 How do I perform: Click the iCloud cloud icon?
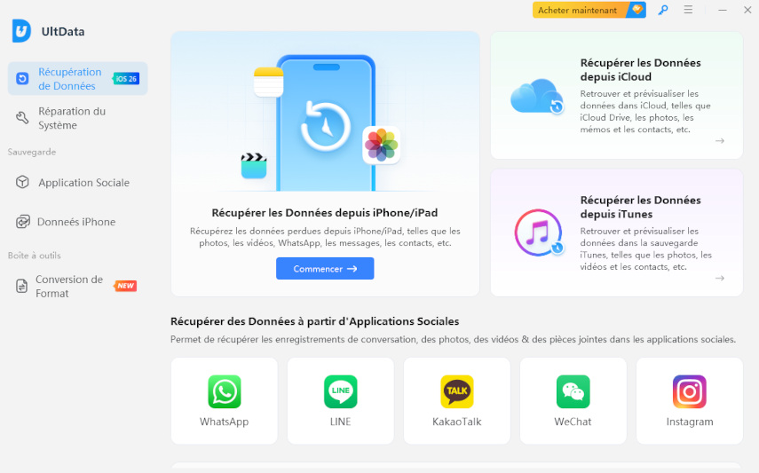tap(536, 96)
